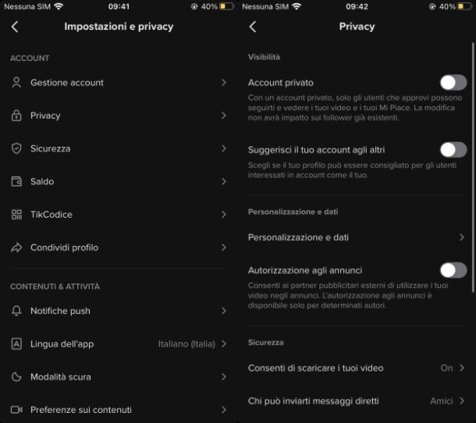
Task: Enable the Account privato toggle
Action: [453, 83]
